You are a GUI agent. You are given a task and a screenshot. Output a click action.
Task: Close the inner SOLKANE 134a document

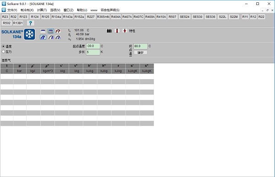tap(272, 11)
